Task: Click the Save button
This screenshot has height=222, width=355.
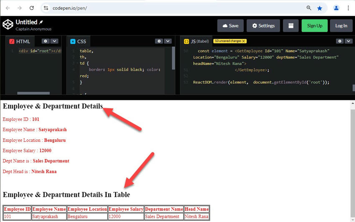Action: tap(231, 25)
